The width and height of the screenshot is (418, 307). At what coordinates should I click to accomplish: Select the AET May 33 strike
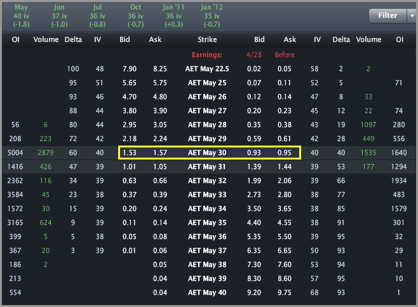(207, 194)
